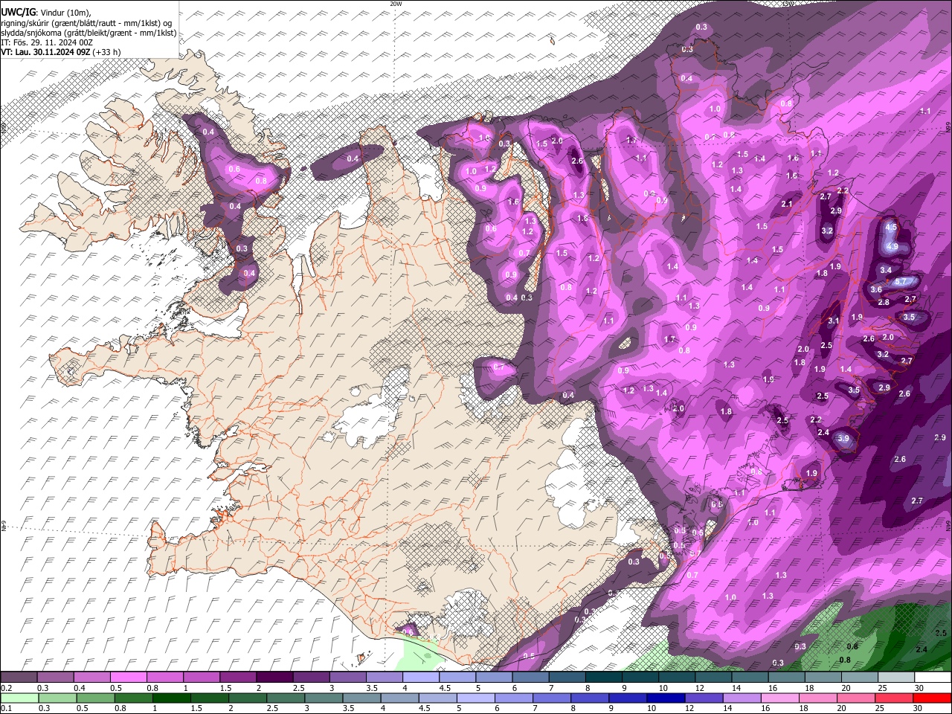Click the 'slydda/snjókoma' description line
The width and height of the screenshot is (952, 714).
click(89, 33)
